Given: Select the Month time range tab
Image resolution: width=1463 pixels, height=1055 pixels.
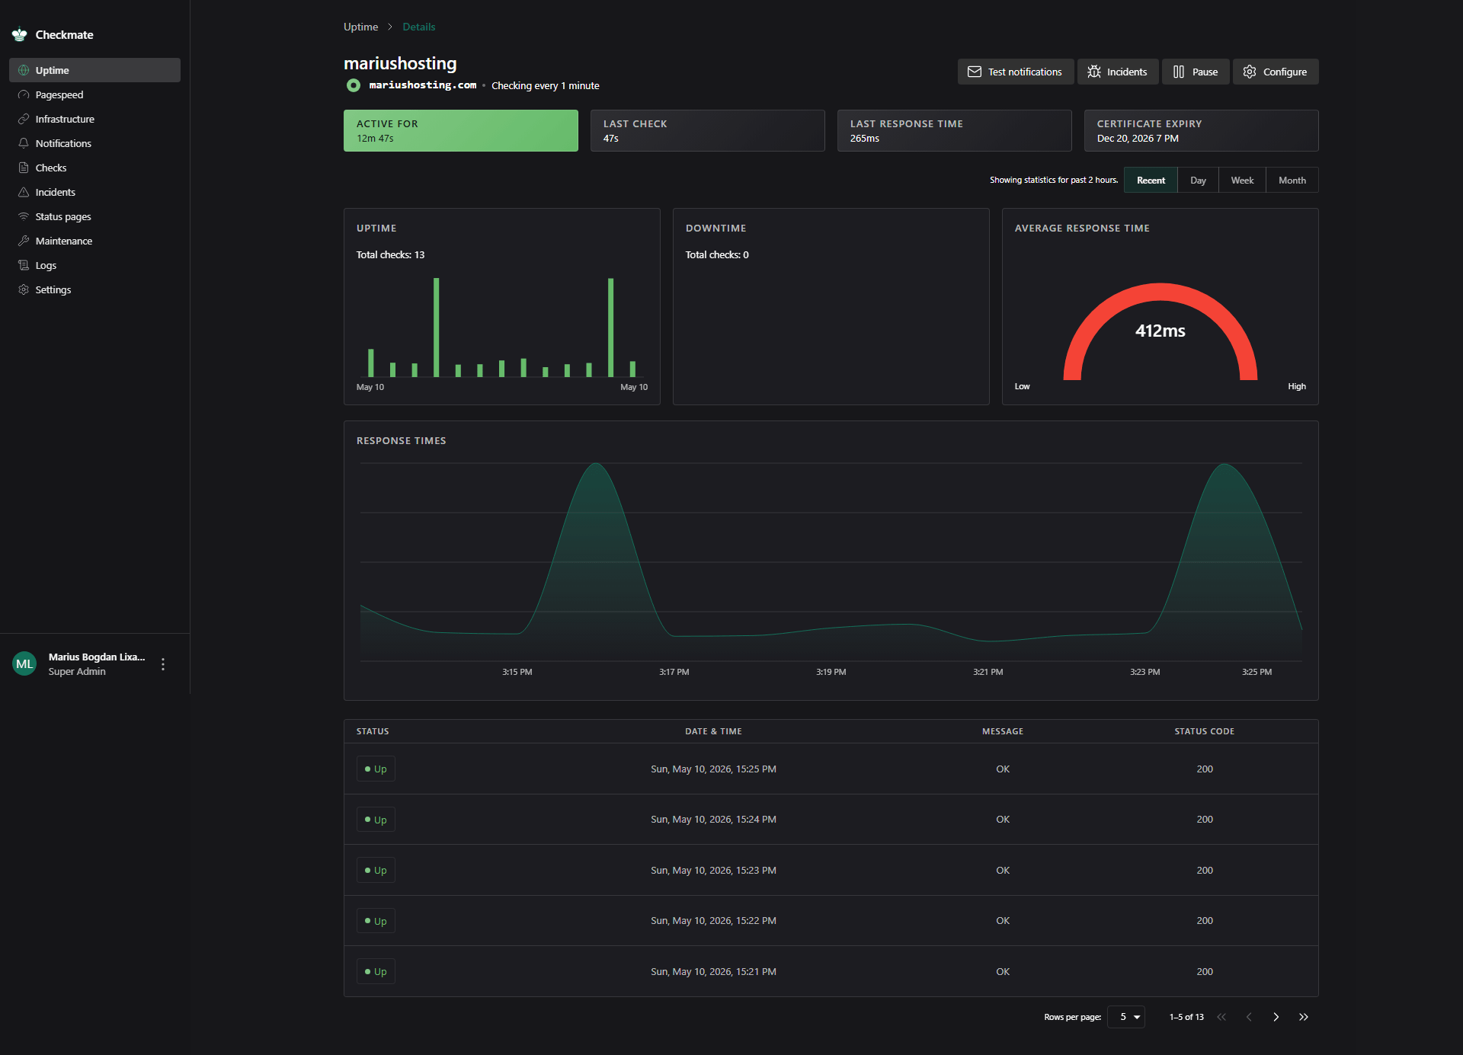Looking at the screenshot, I should (x=1292, y=181).
